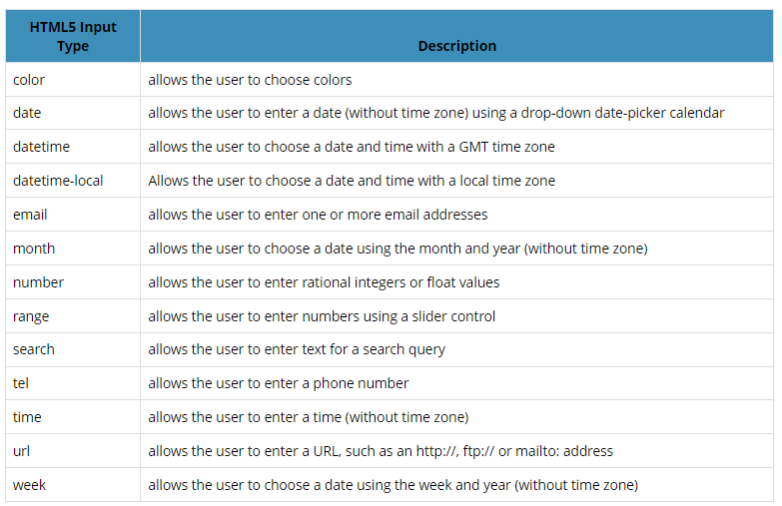Click the "range" input type cell

pos(31,316)
